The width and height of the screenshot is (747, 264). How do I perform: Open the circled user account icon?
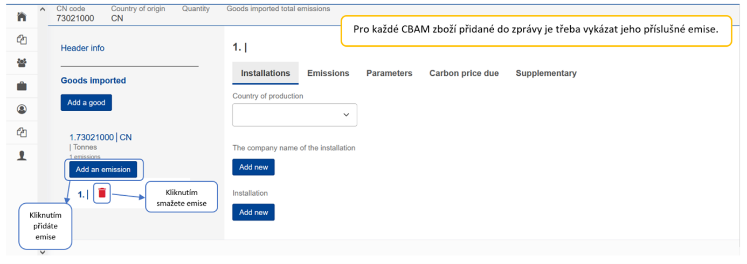(x=22, y=109)
